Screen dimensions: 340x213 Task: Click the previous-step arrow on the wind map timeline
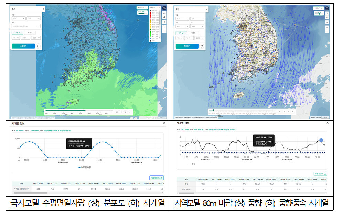284,112
